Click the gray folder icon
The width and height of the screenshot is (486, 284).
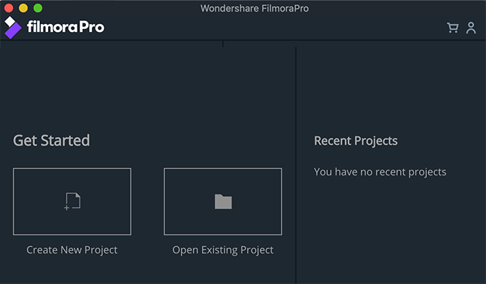(x=223, y=202)
